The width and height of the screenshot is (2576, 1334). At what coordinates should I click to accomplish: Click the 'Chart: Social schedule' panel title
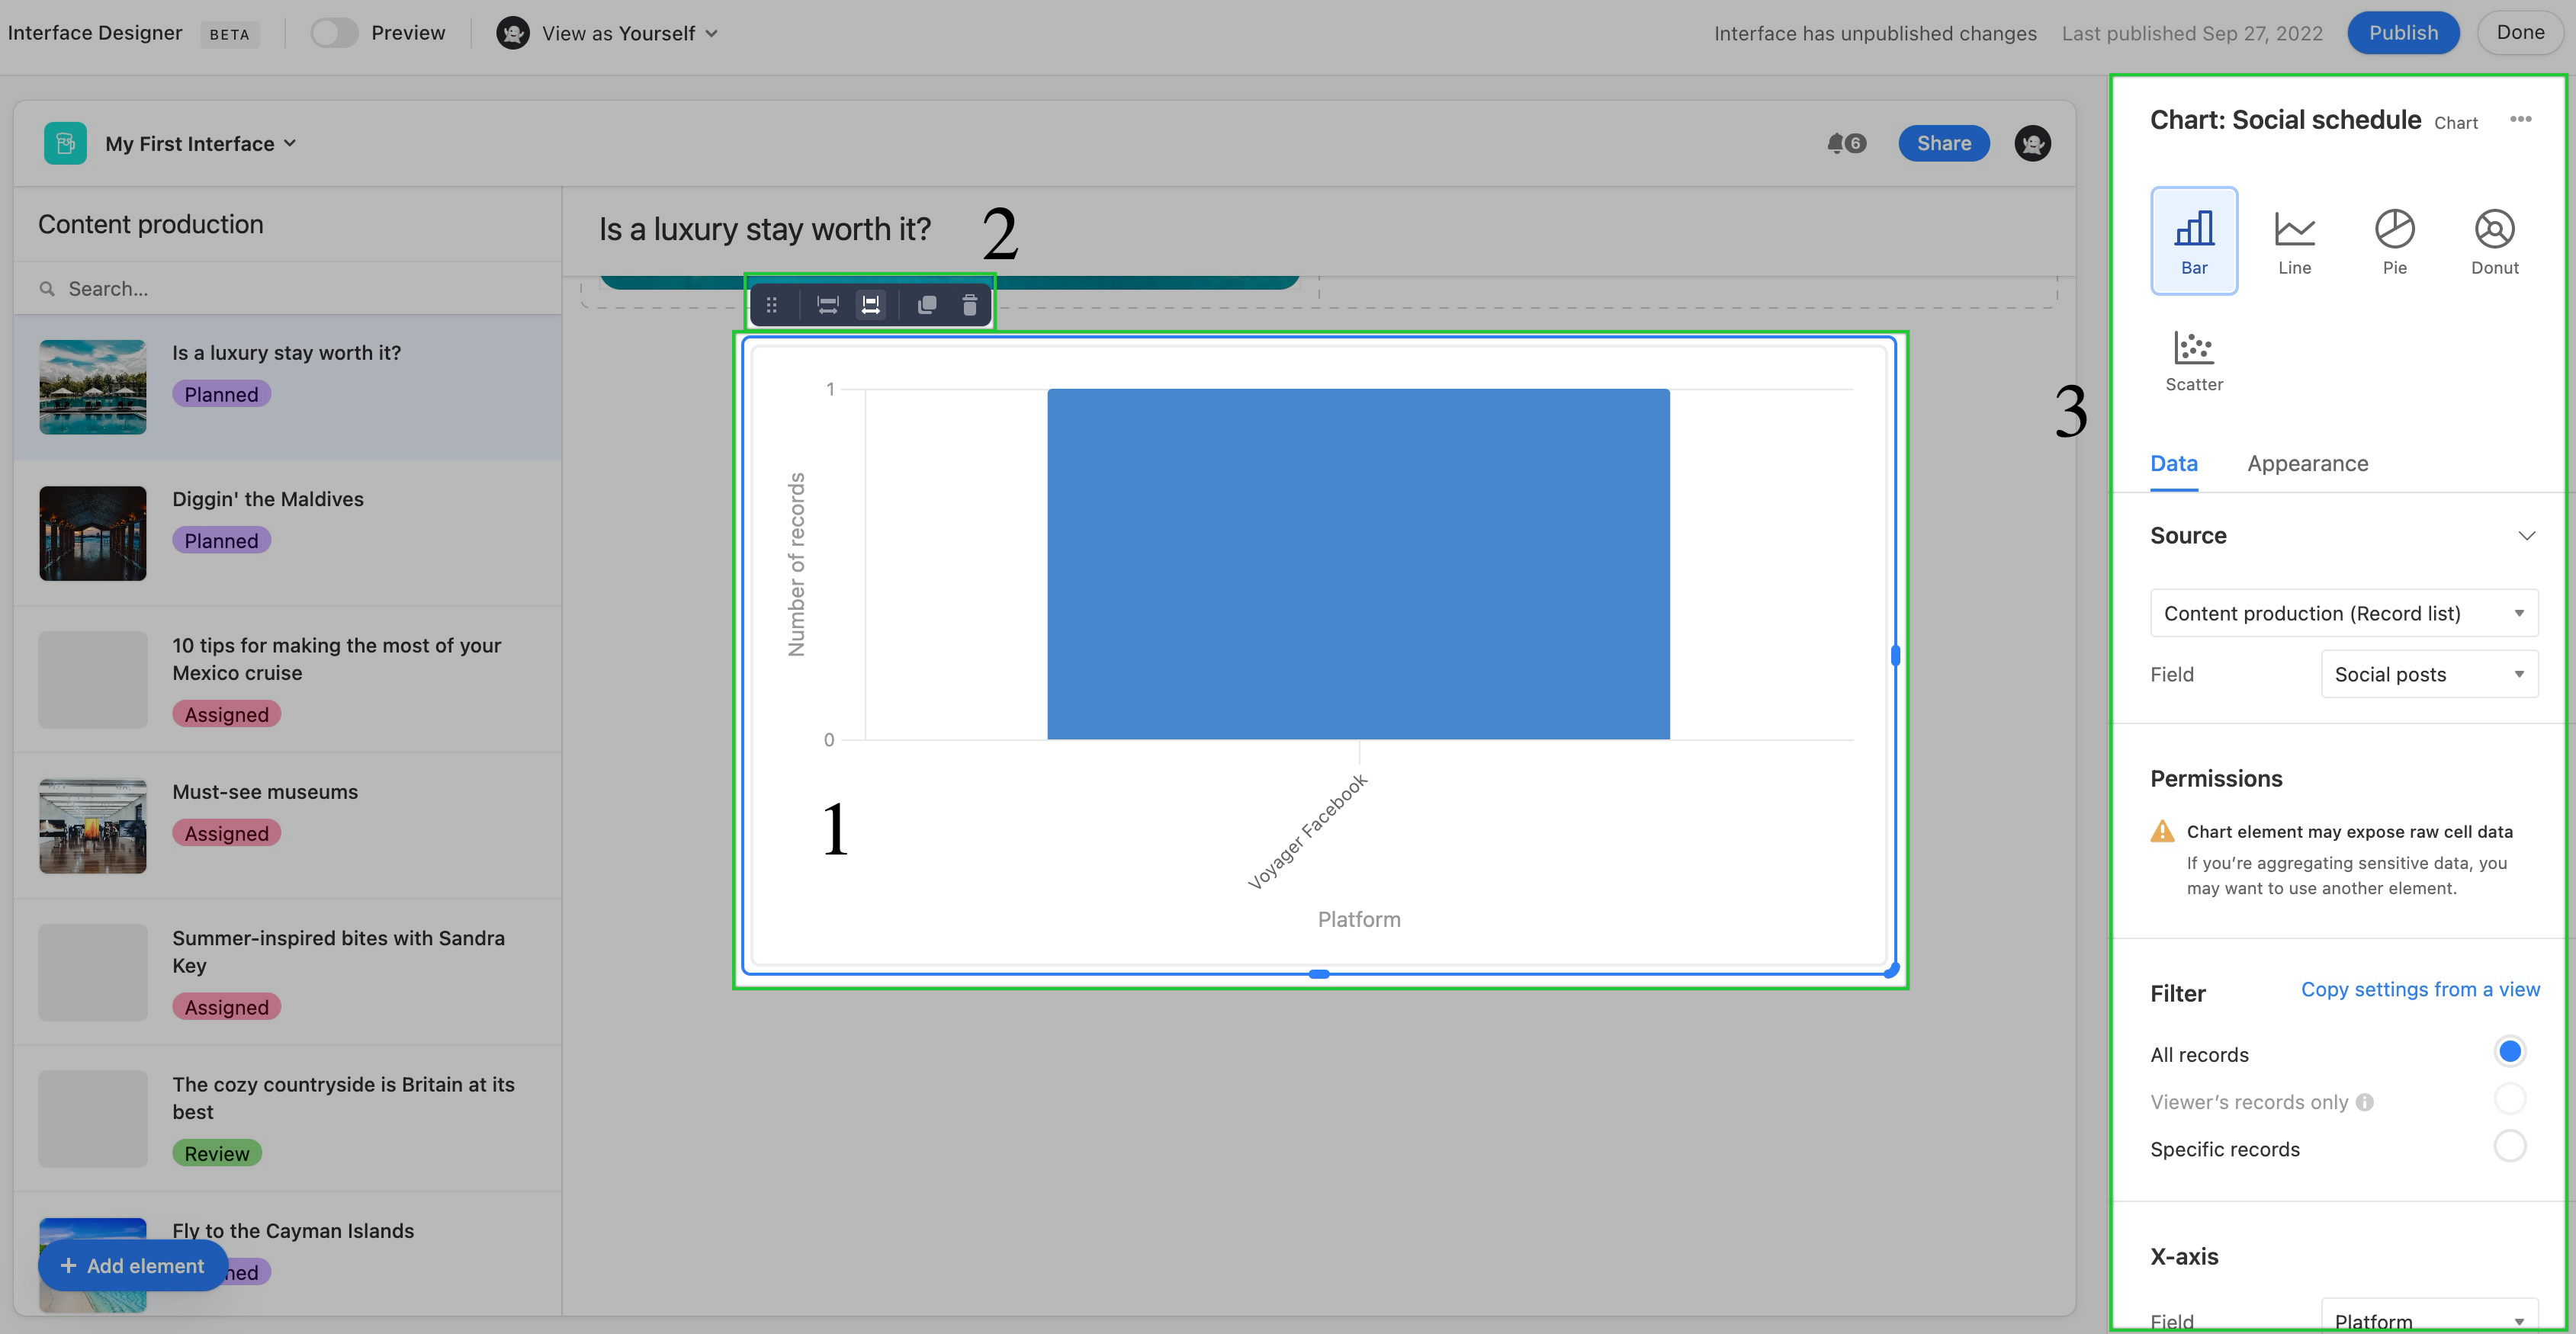tap(2285, 120)
